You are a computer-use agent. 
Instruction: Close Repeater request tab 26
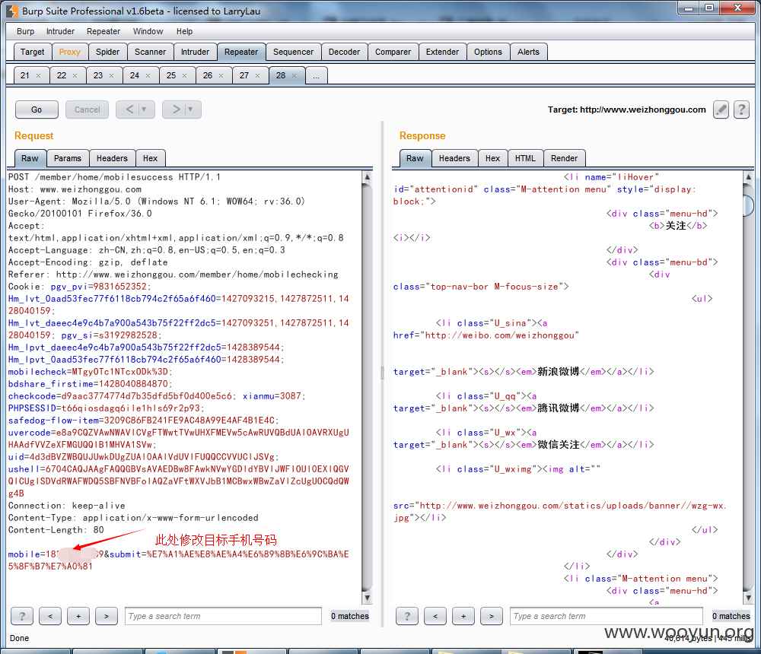221,76
